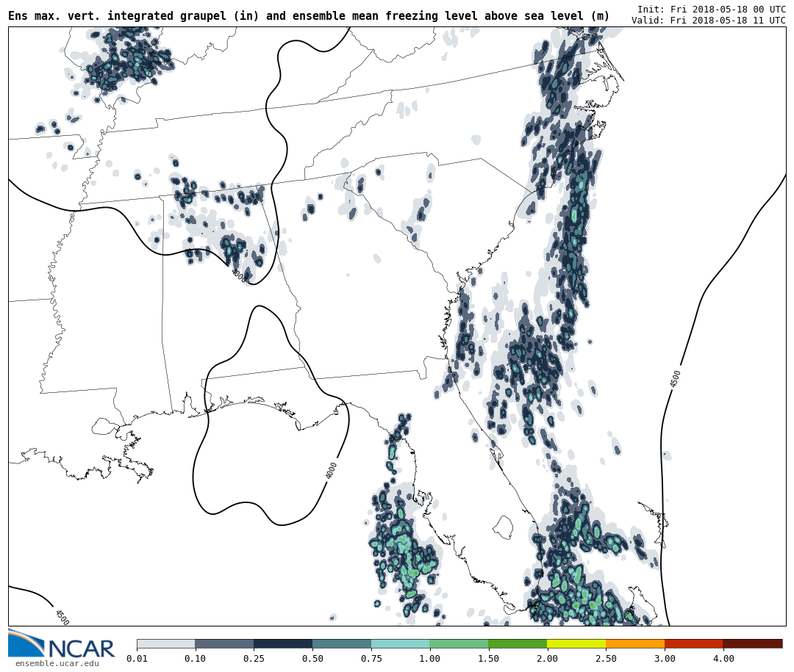The height and width of the screenshot is (672, 794).
Task: Select the teal 0.50–0.75 colorbar segment
Action: point(342,643)
